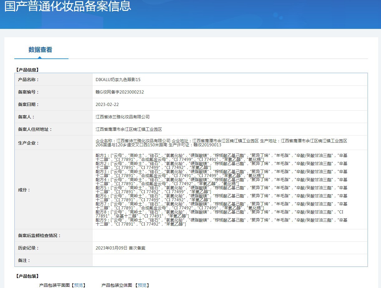Image resolution: width=381 pixels, height=288 pixels.
Task: Click the 备案人住所地址 address value
Action: click(129, 129)
